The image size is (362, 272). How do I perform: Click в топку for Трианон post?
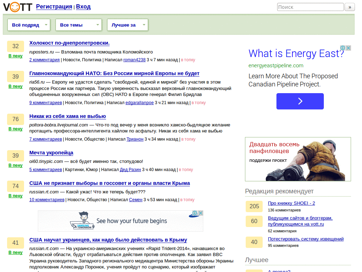point(188,139)
